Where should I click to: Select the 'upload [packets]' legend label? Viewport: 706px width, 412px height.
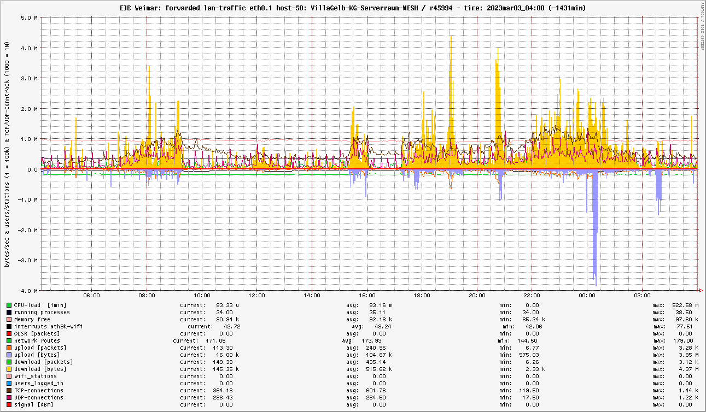(x=40, y=348)
